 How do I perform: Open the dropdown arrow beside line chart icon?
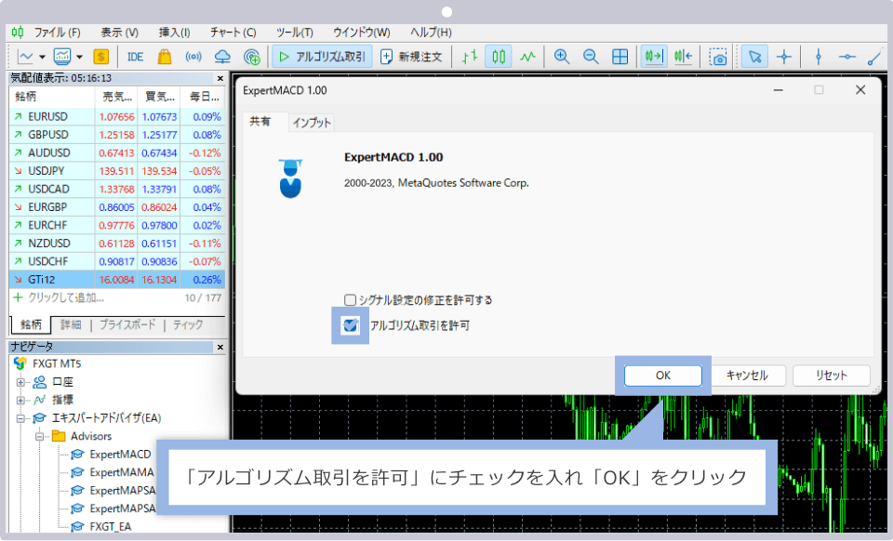point(42,57)
